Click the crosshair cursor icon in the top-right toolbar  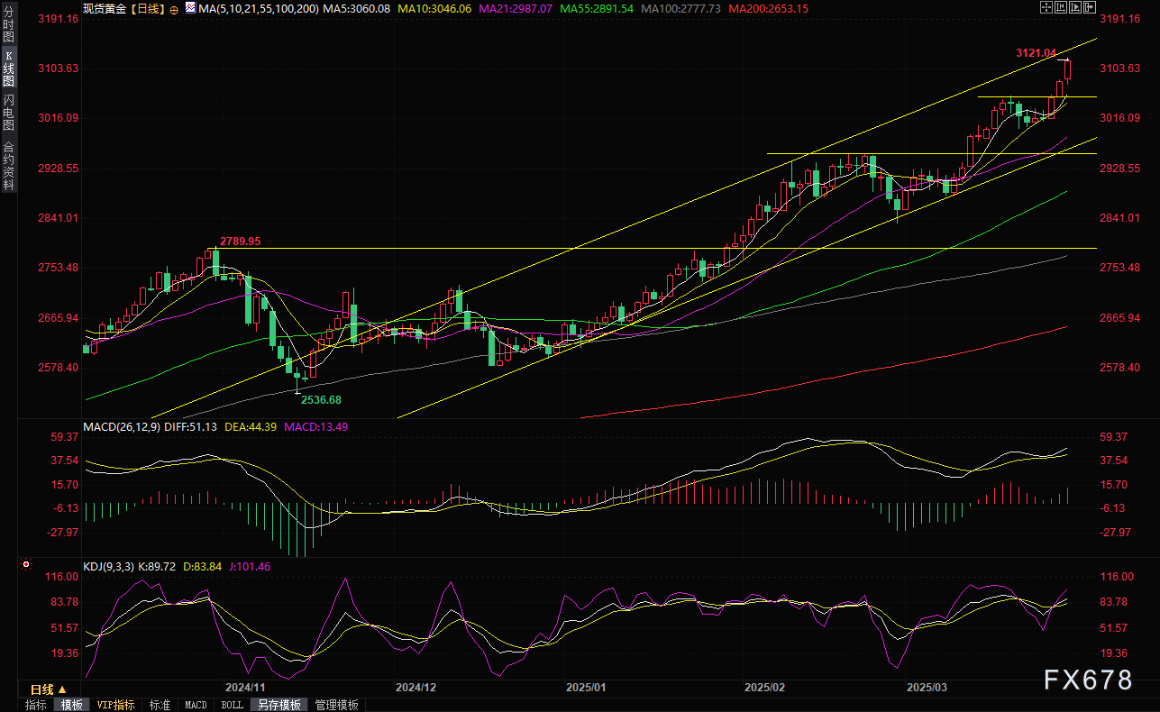click(x=1046, y=8)
